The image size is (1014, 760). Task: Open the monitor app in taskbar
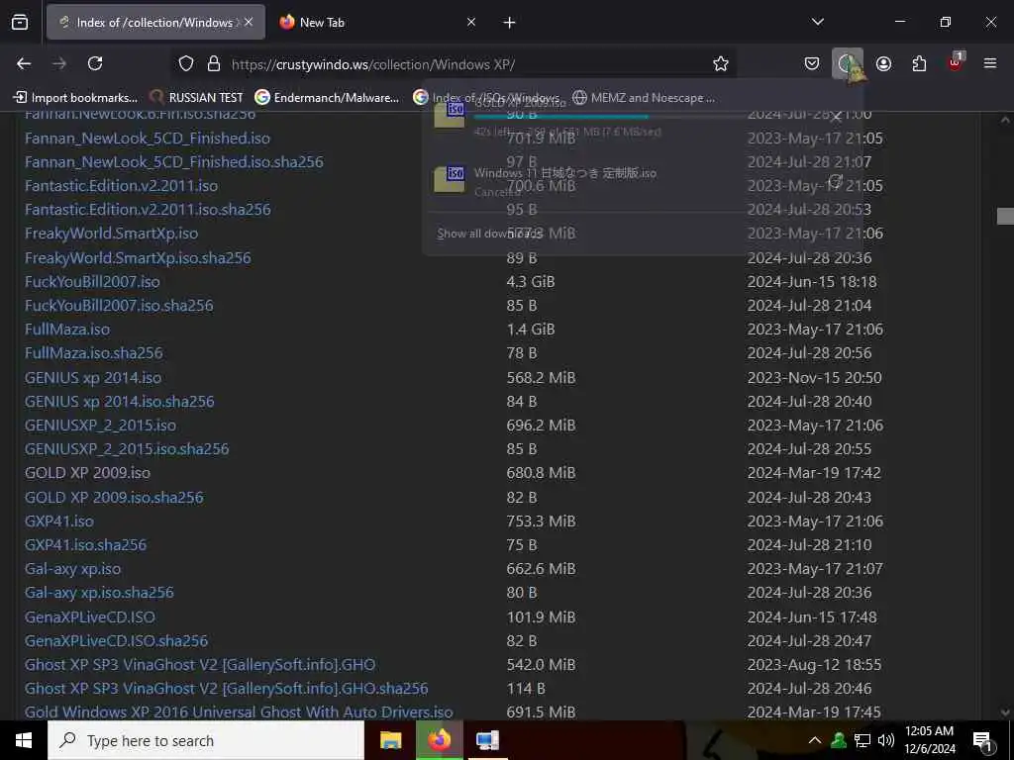pos(487,740)
